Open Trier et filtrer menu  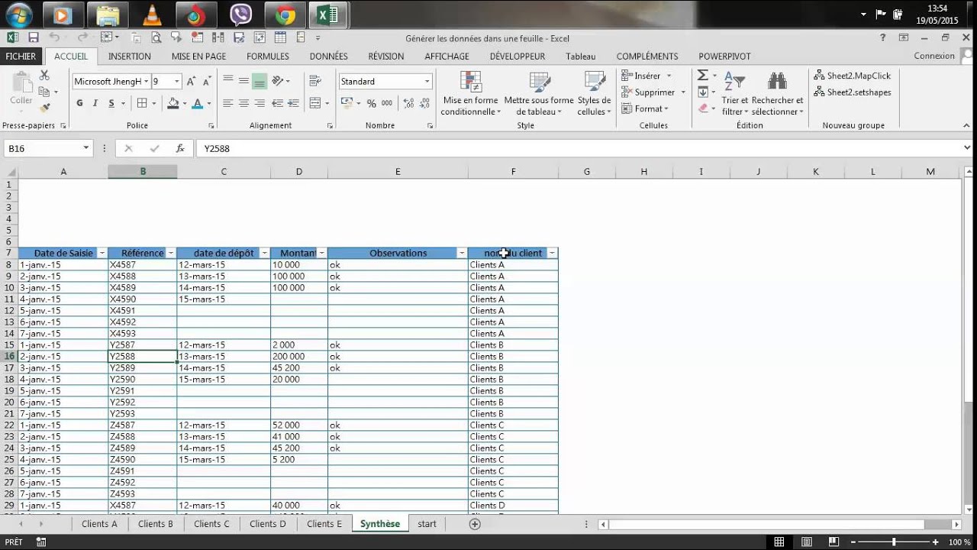[x=735, y=95]
